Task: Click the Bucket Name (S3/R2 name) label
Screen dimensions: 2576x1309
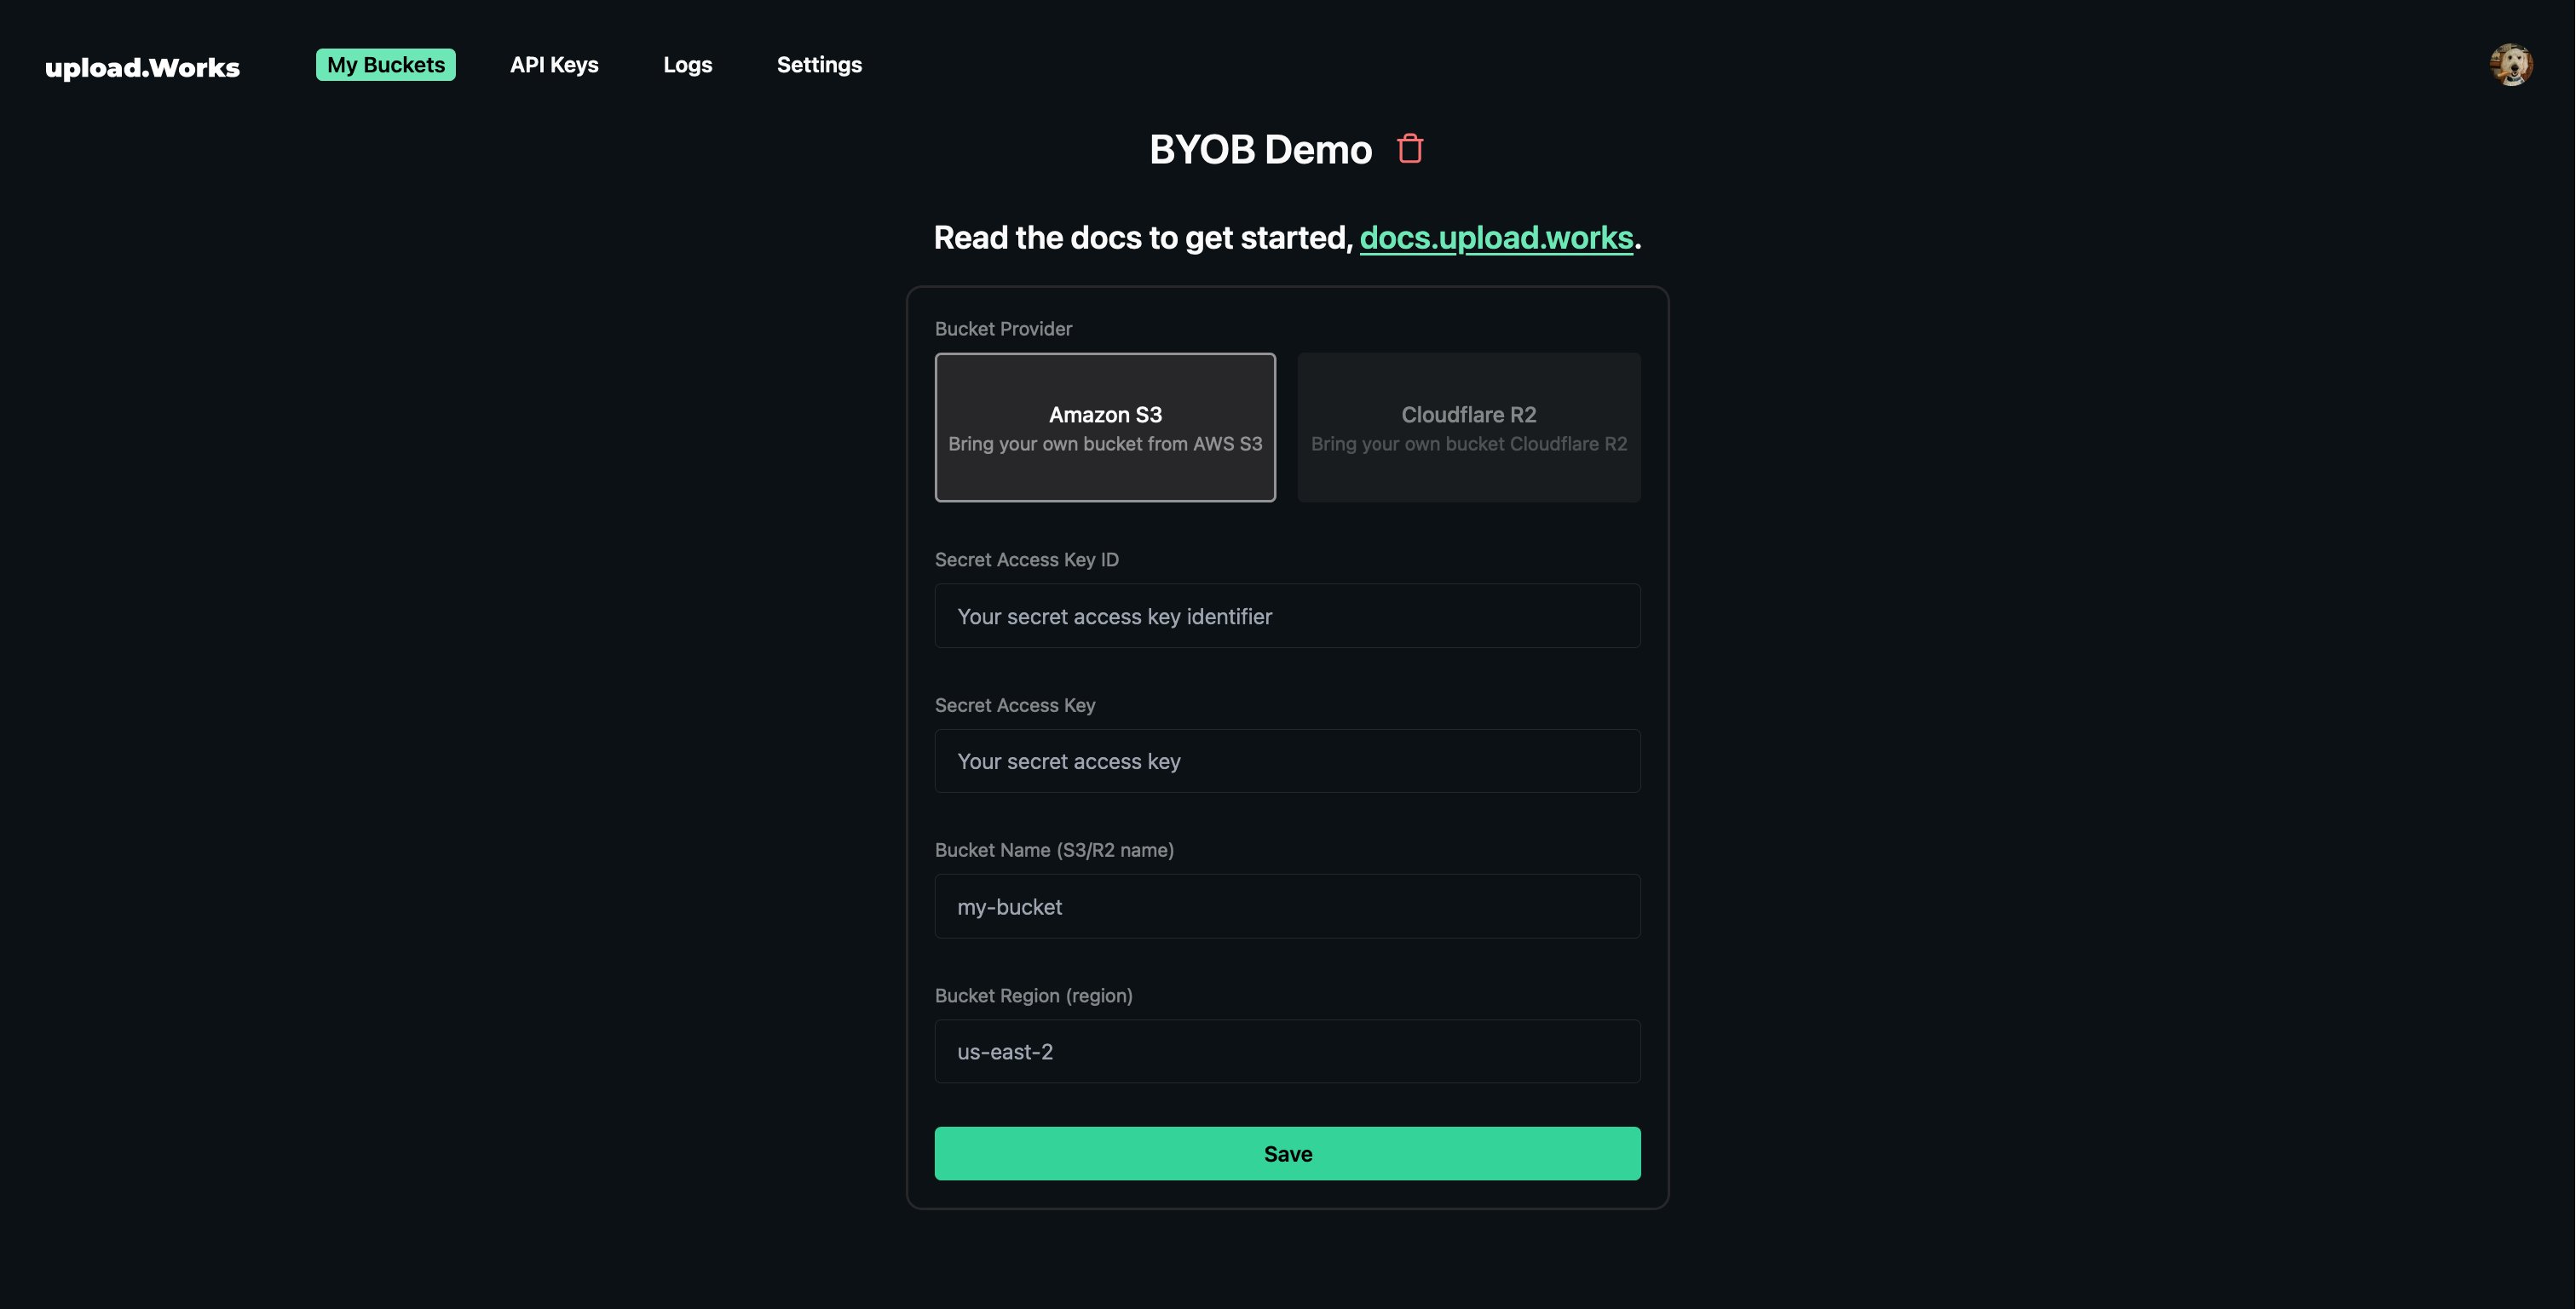Action: [1054, 850]
